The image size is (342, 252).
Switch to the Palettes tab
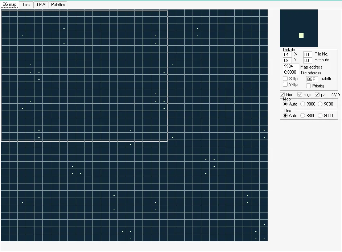[58, 5]
